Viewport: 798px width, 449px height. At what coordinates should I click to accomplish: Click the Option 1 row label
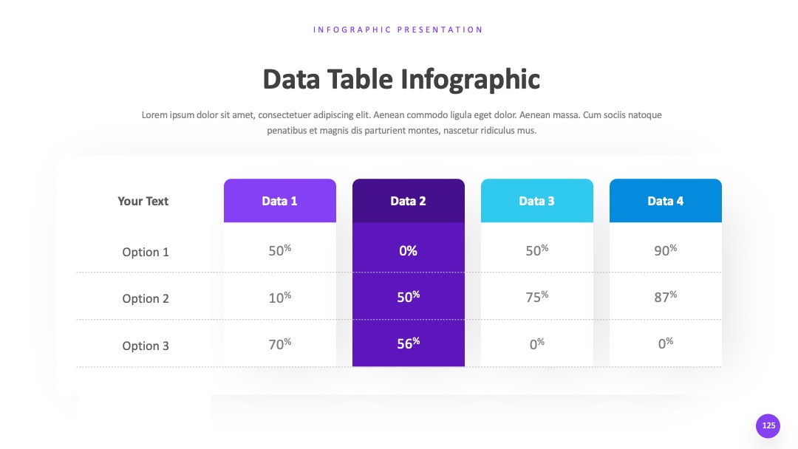(x=146, y=253)
